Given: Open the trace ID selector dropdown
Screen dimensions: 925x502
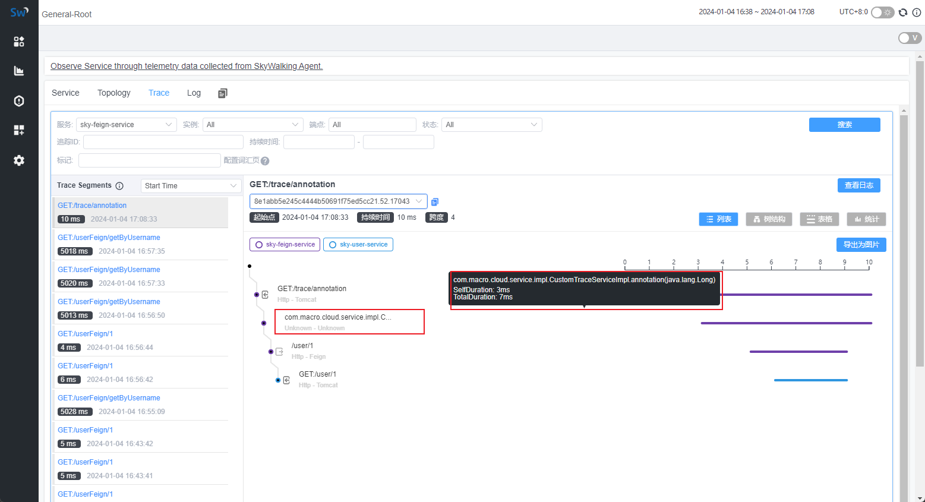Looking at the screenshot, I should pyautogui.click(x=338, y=201).
